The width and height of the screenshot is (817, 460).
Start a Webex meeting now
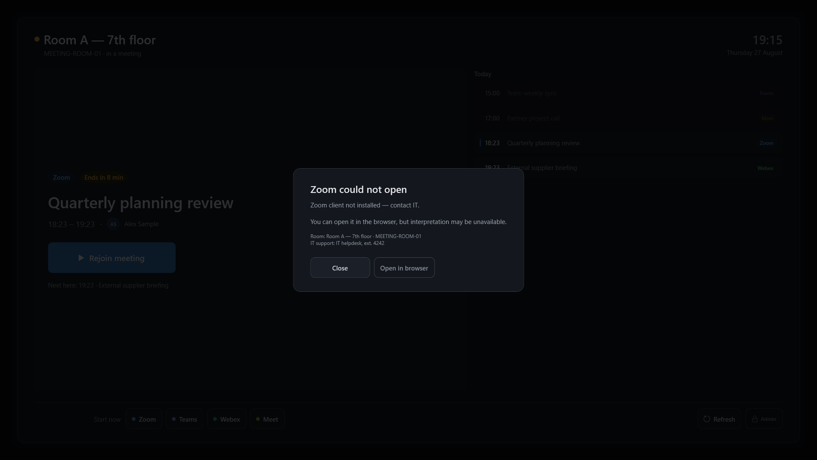226,419
